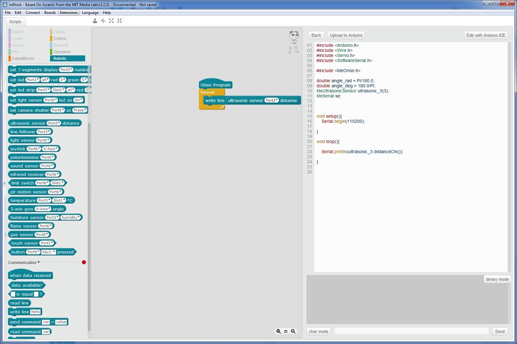Open the Connect menu
The height and width of the screenshot is (344, 517).
[33, 13]
